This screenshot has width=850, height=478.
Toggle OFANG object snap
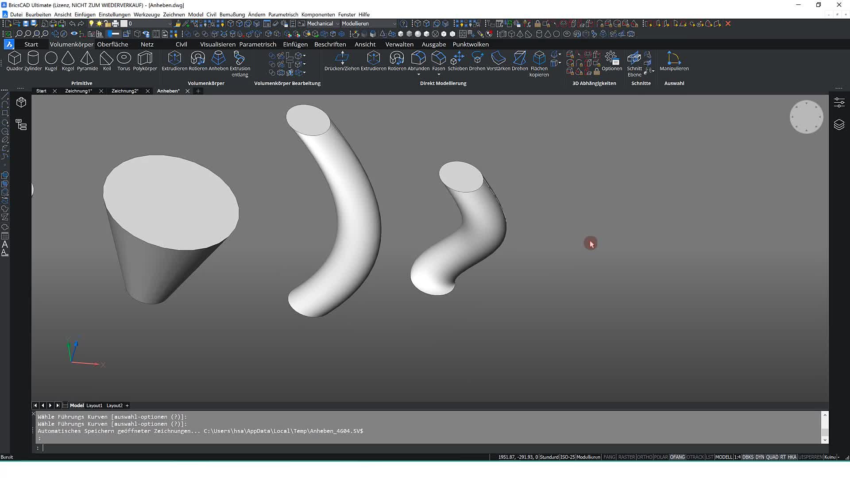coord(677,457)
